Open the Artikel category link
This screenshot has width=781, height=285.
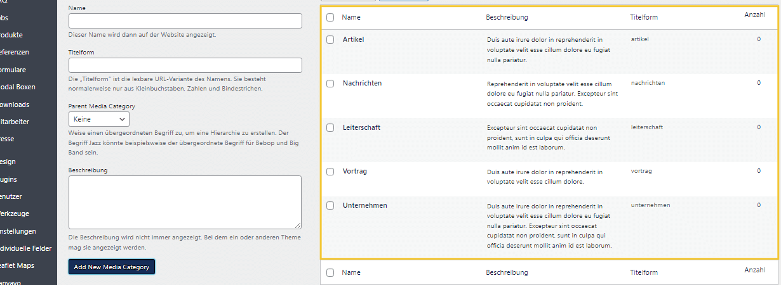click(353, 40)
